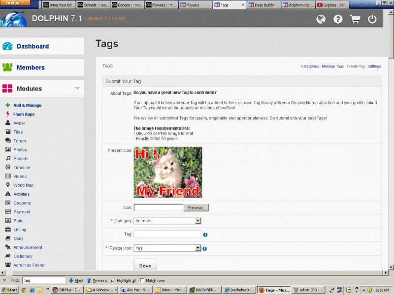This screenshot has width=394, height=295.
Task: Open the Activities module link
Action: point(21,194)
